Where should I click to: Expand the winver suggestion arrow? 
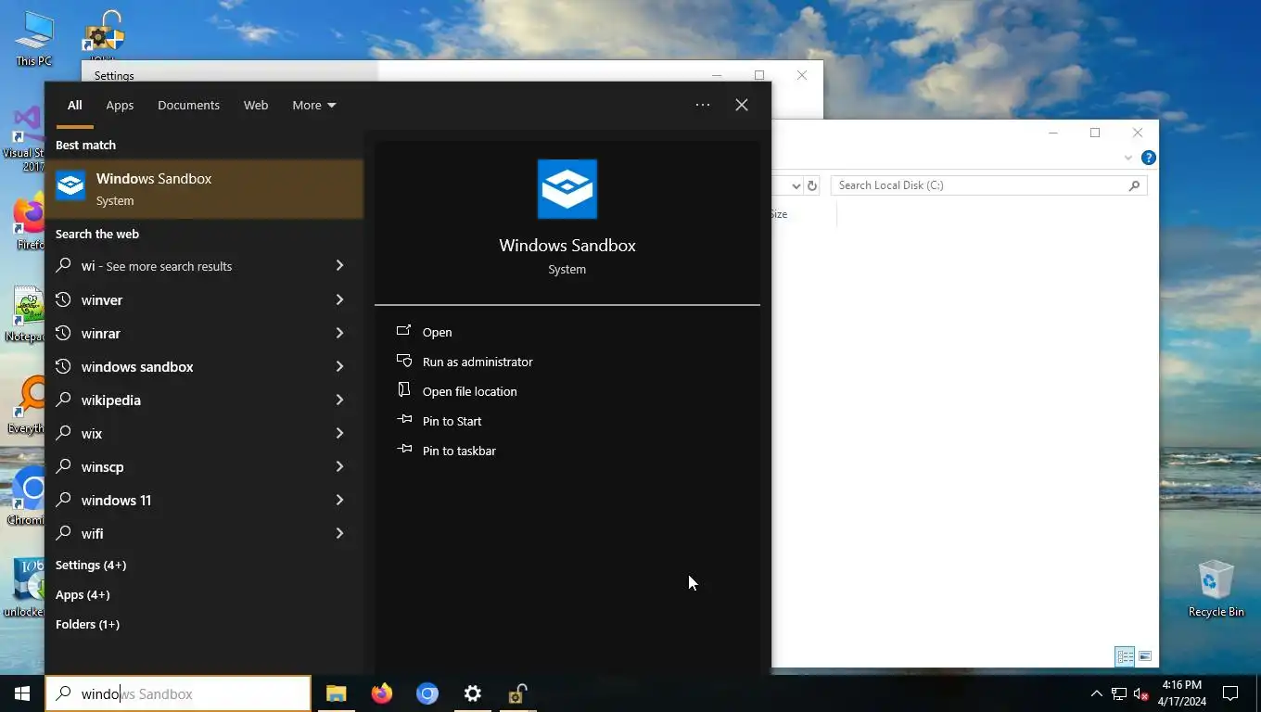(x=339, y=299)
